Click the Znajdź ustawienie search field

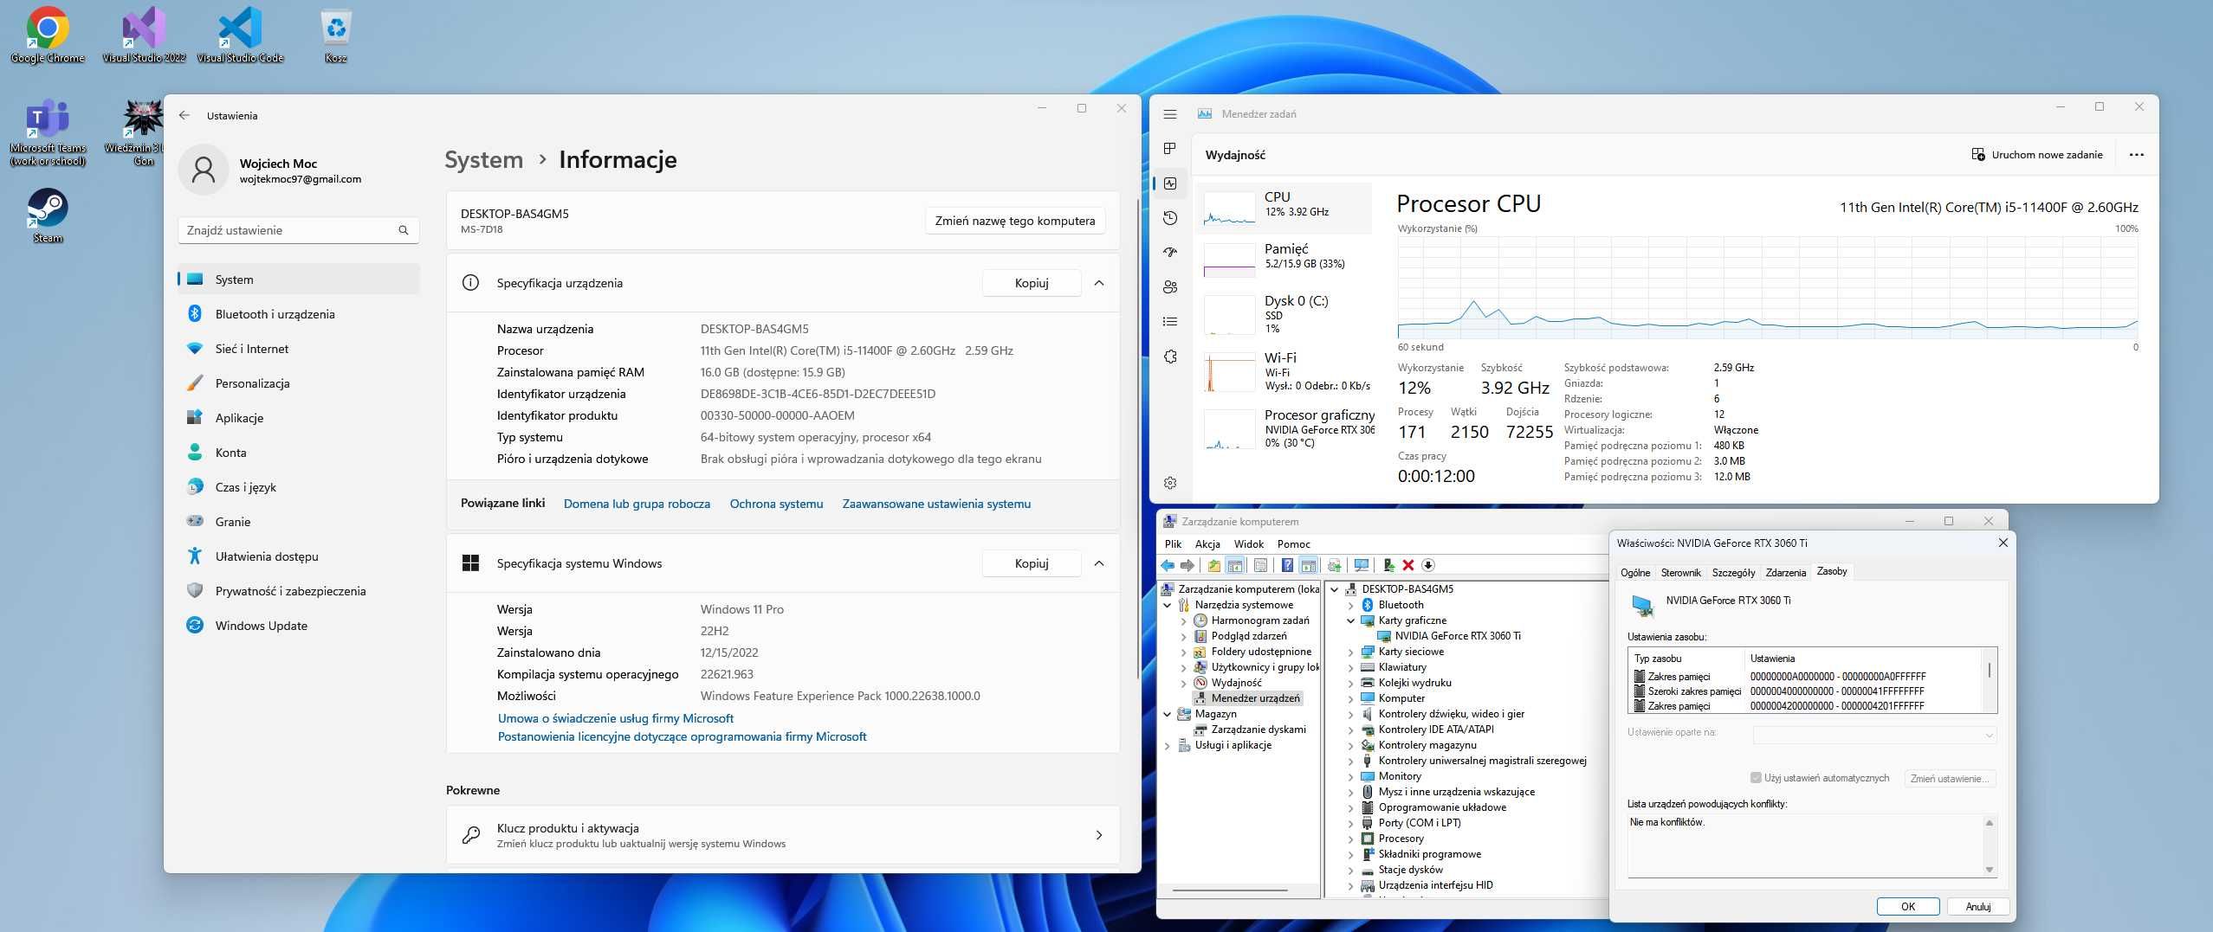(x=298, y=230)
